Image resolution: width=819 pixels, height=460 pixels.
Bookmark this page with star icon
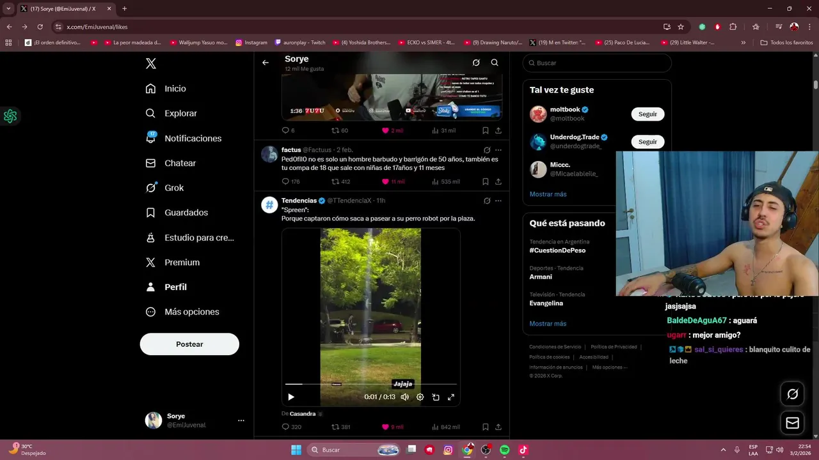(x=681, y=27)
